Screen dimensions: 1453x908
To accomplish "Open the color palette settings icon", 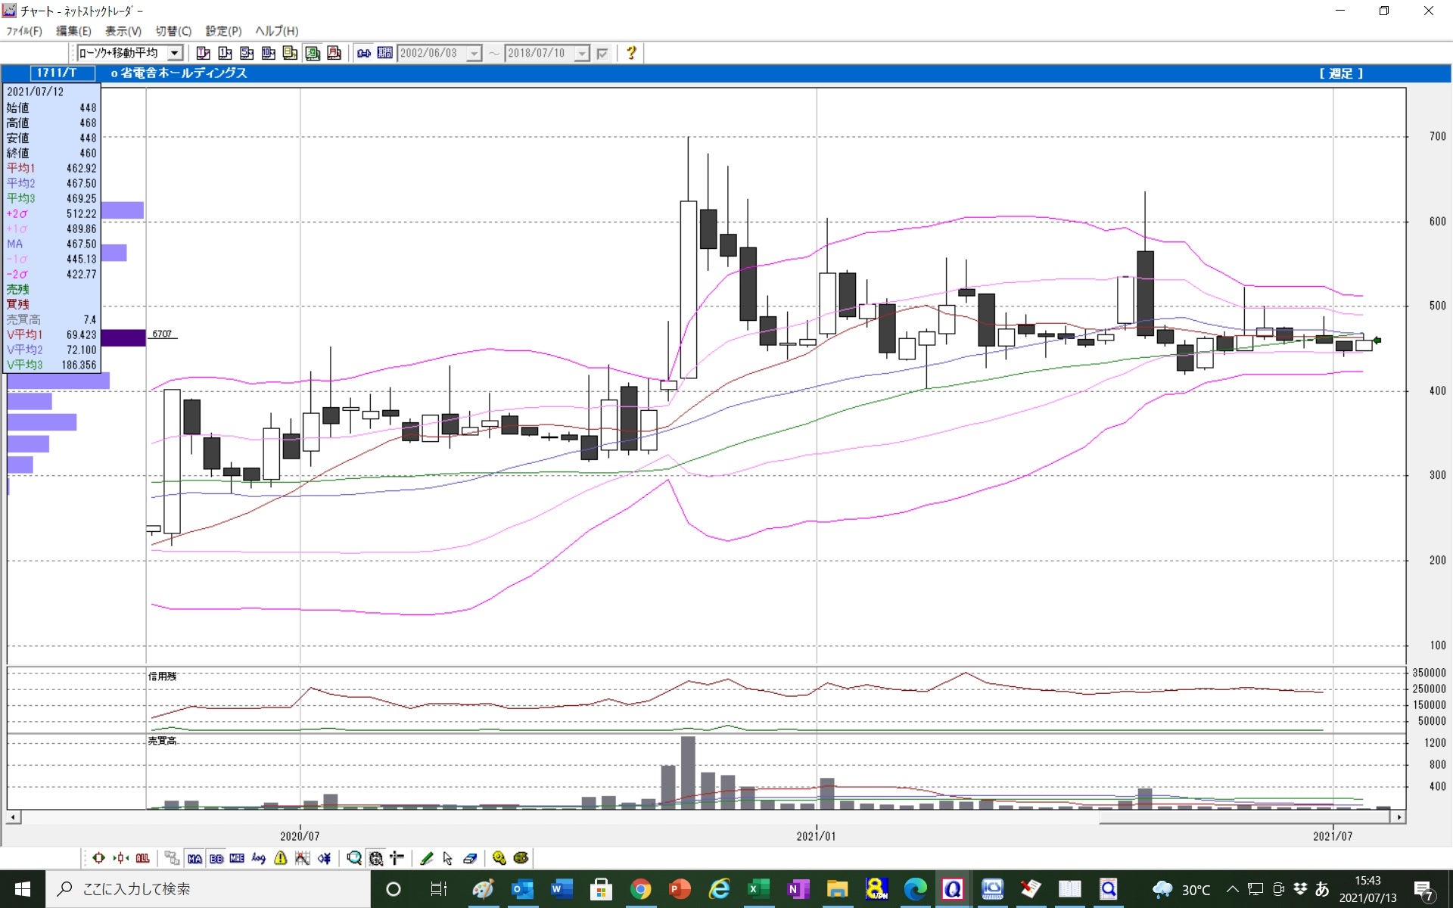I will pos(521,858).
